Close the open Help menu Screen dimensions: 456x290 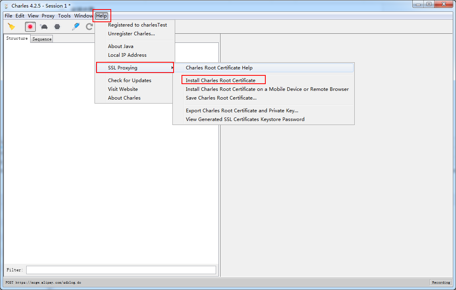102,16
